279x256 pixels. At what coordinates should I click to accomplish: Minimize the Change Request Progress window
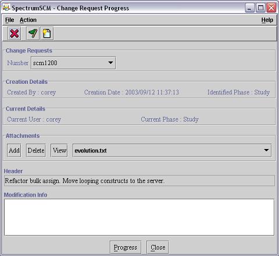[249, 8]
